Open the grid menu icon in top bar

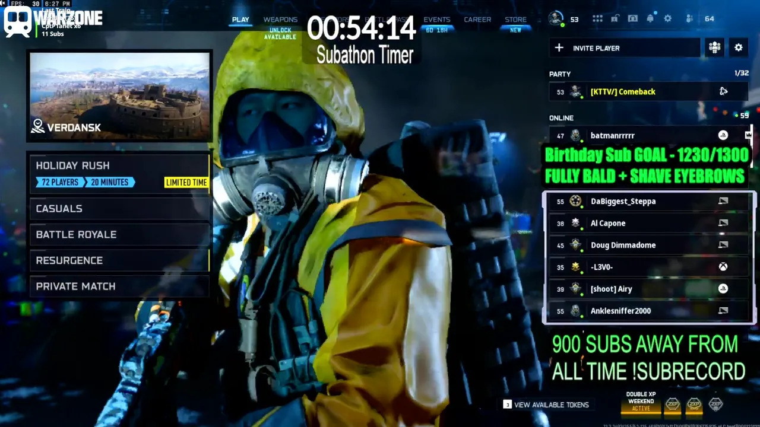pyautogui.click(x=597, y=18)
